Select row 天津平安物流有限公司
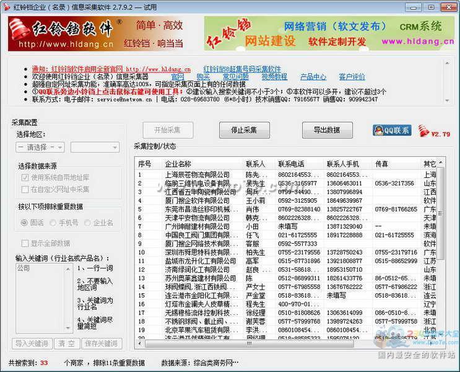460x372 pixels. point(286,218)
